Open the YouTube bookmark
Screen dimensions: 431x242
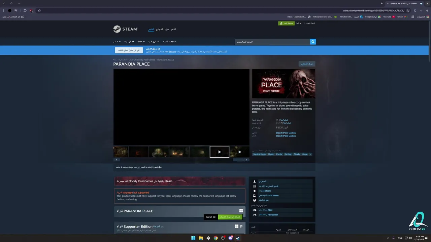tap(389, 17)
